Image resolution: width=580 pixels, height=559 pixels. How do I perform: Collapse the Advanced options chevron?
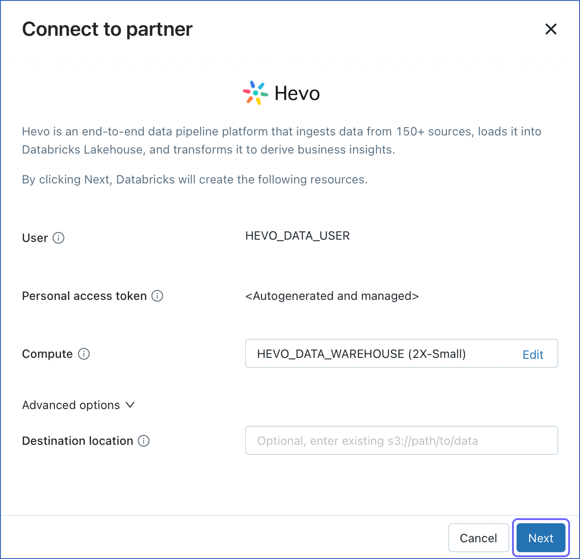point(130,405)
